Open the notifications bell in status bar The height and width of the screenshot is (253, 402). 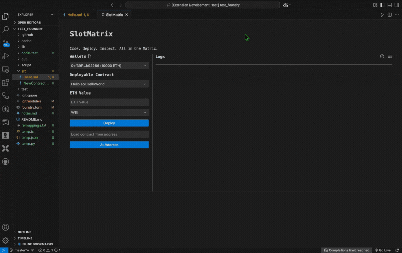tap(397, 250)
